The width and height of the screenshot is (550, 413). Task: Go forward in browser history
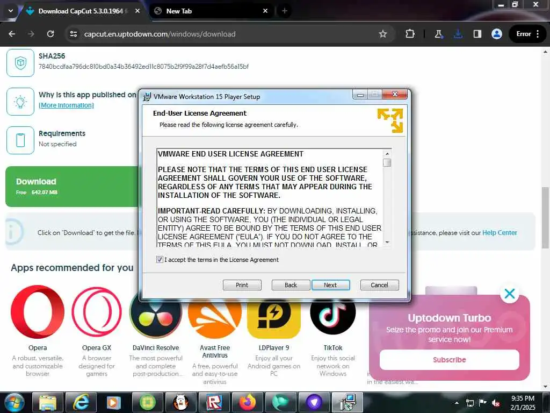[x=31, y=34]
